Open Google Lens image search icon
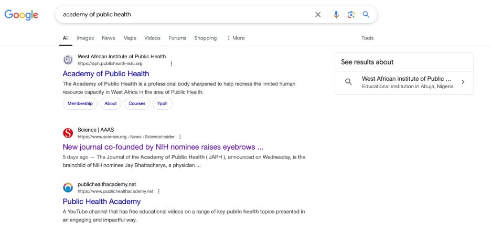The width and height of the screenshot is (491, 231). click(351, 14)
